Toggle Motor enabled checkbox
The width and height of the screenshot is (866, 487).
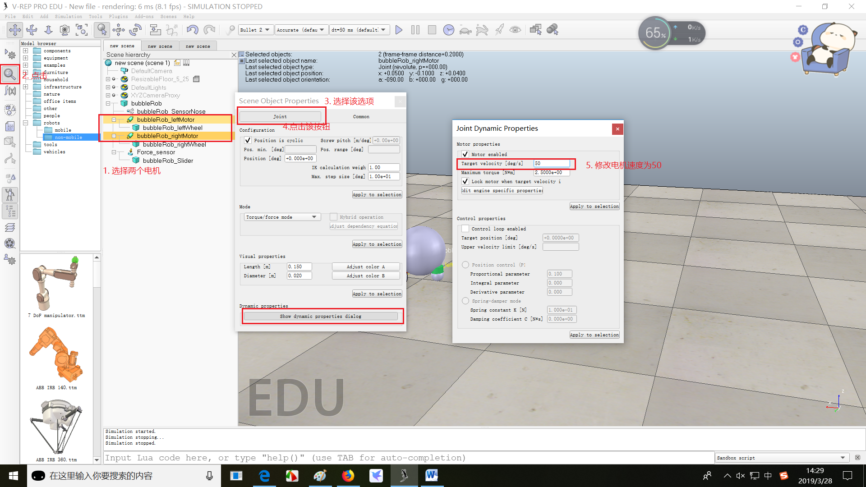point(465,154)
